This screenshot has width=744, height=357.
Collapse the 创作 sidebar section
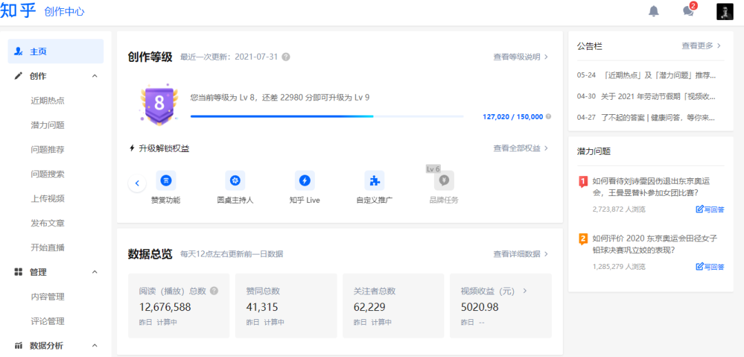[x=95, y=76]
